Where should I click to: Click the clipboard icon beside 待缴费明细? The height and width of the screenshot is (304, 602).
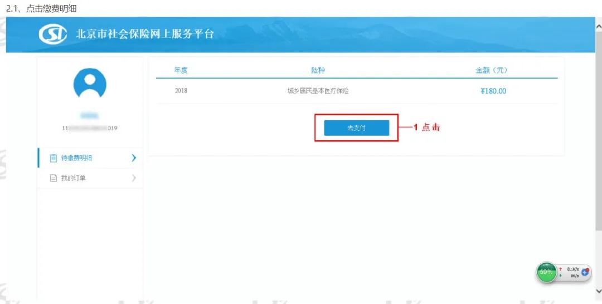point(54,158)
